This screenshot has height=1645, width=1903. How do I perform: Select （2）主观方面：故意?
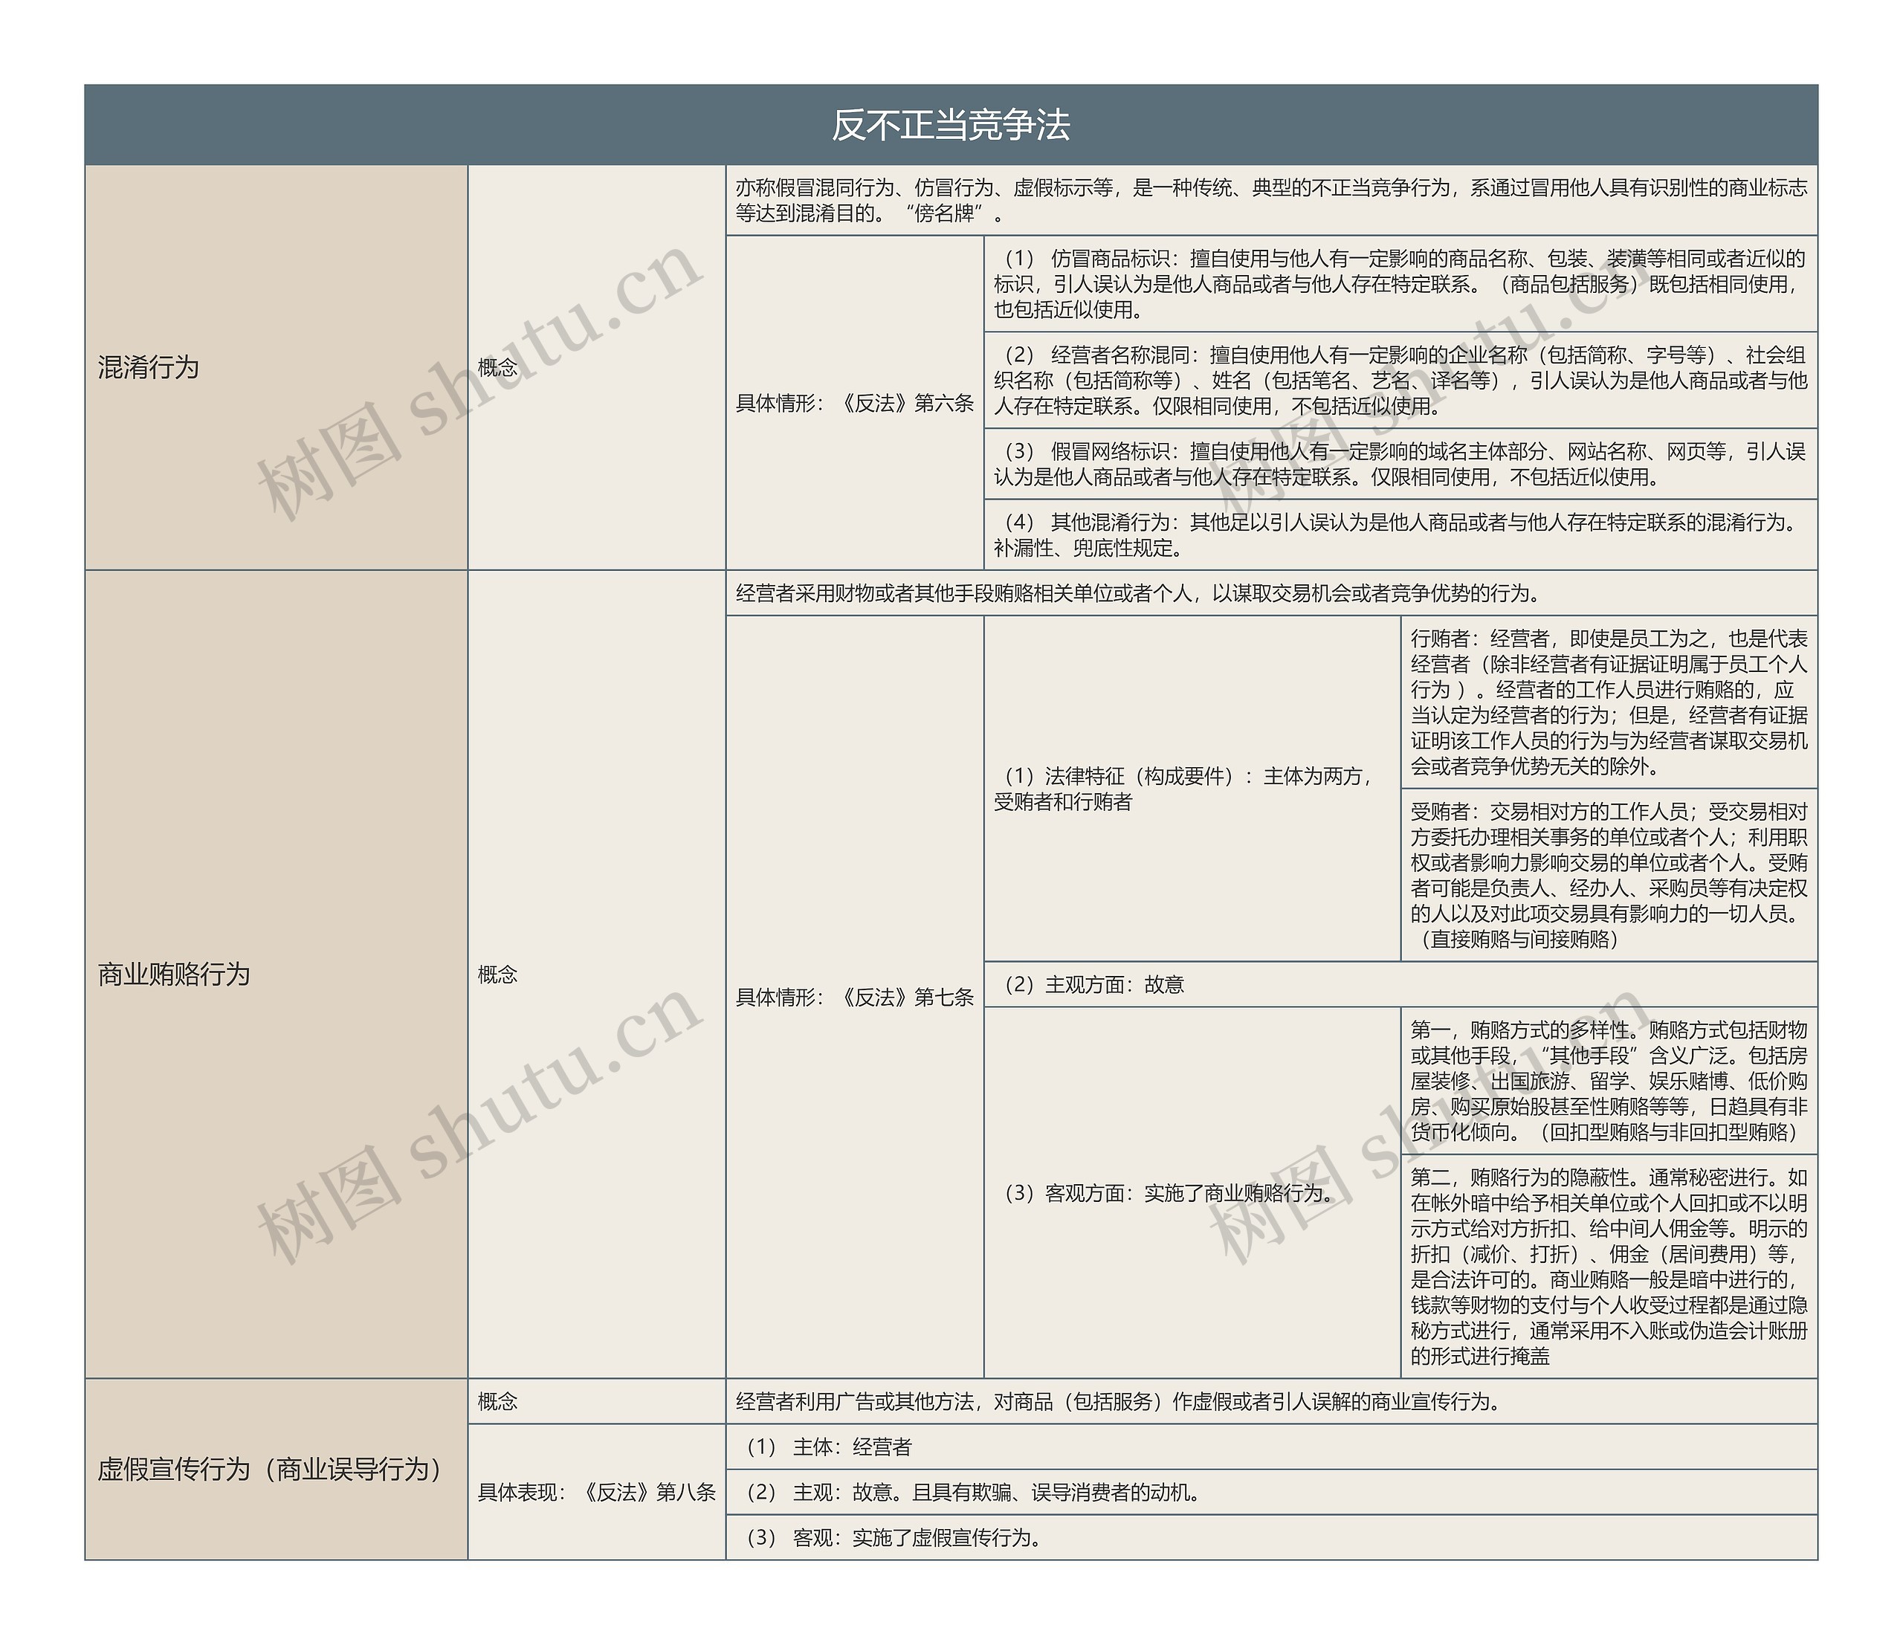click(1400, 983)
